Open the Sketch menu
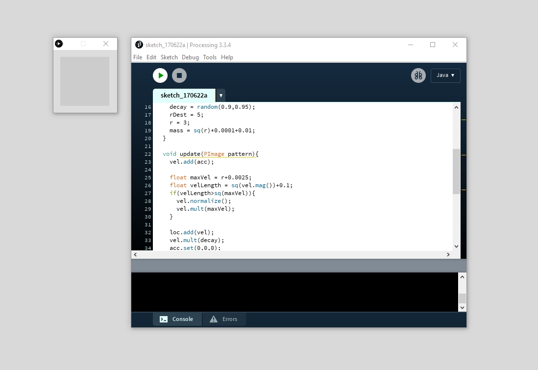The image size is (538, 370). (x=169, y=57)
